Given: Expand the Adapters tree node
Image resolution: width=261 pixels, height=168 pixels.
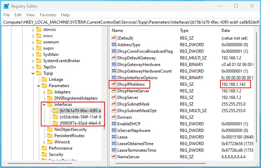Looking at the screenshot, I should pos(44,92).
